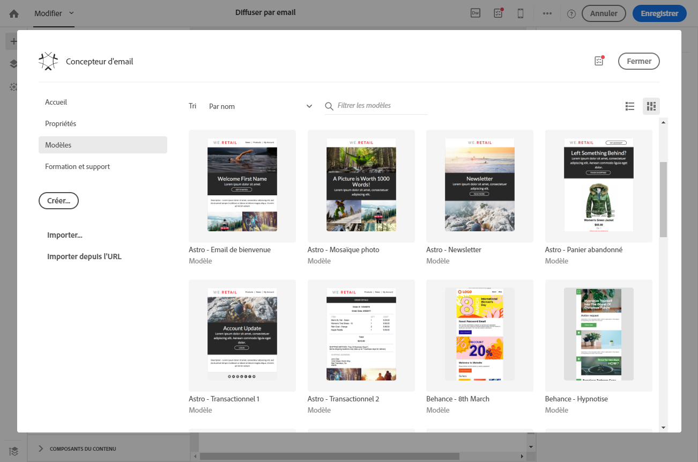Switch to list view of templates
This screenshot has width=698, height=462.
click(630, 106)
